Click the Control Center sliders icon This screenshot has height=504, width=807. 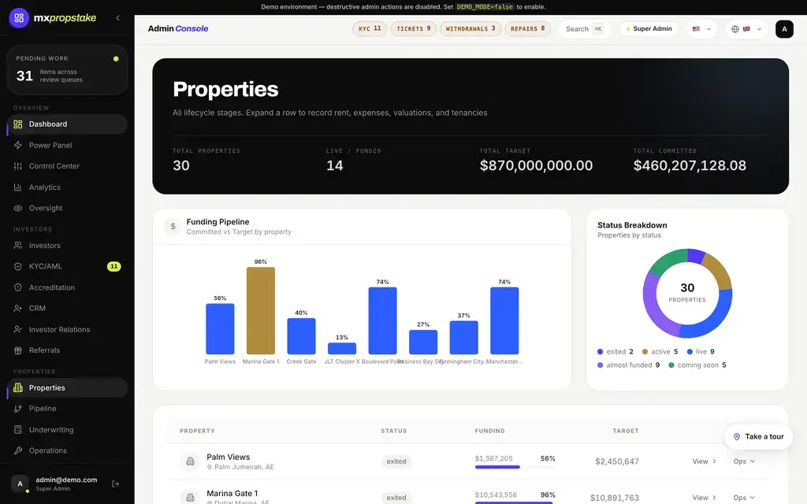click(x=18, y=166)
